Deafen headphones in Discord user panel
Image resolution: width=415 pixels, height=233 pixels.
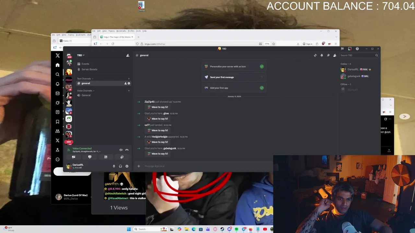pos(120,166)
